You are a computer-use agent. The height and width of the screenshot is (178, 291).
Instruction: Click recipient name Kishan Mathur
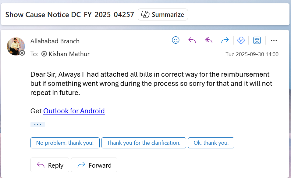tap(69, 54)
